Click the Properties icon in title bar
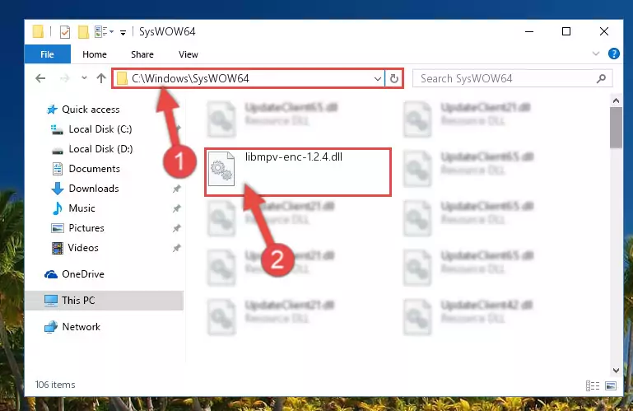The image size is (633, 411). pos(64,31)
